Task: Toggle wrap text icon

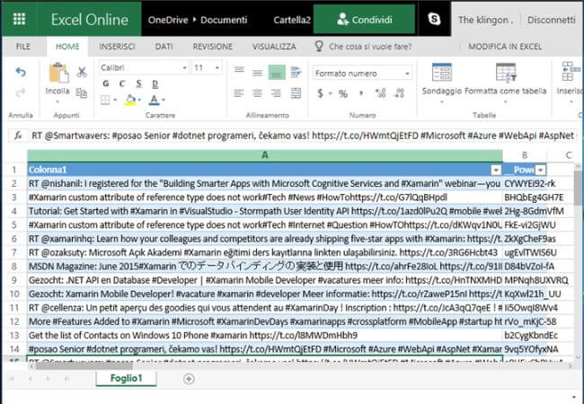Action: click(296, 72)
